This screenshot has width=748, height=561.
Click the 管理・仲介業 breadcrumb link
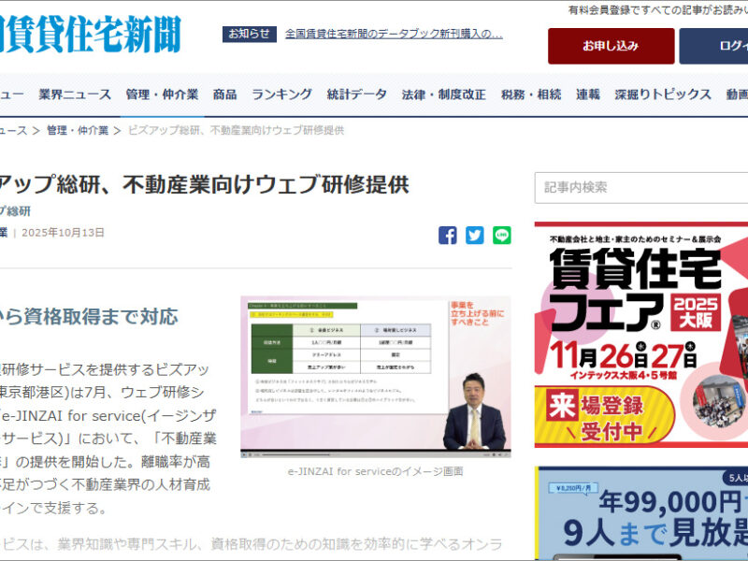78,130
